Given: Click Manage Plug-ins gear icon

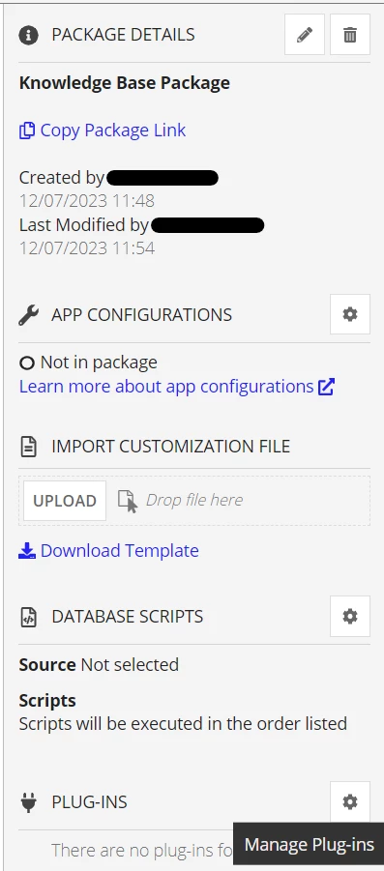Looking at the screenshot, I should pyautogui.click(x=350, y=801).
